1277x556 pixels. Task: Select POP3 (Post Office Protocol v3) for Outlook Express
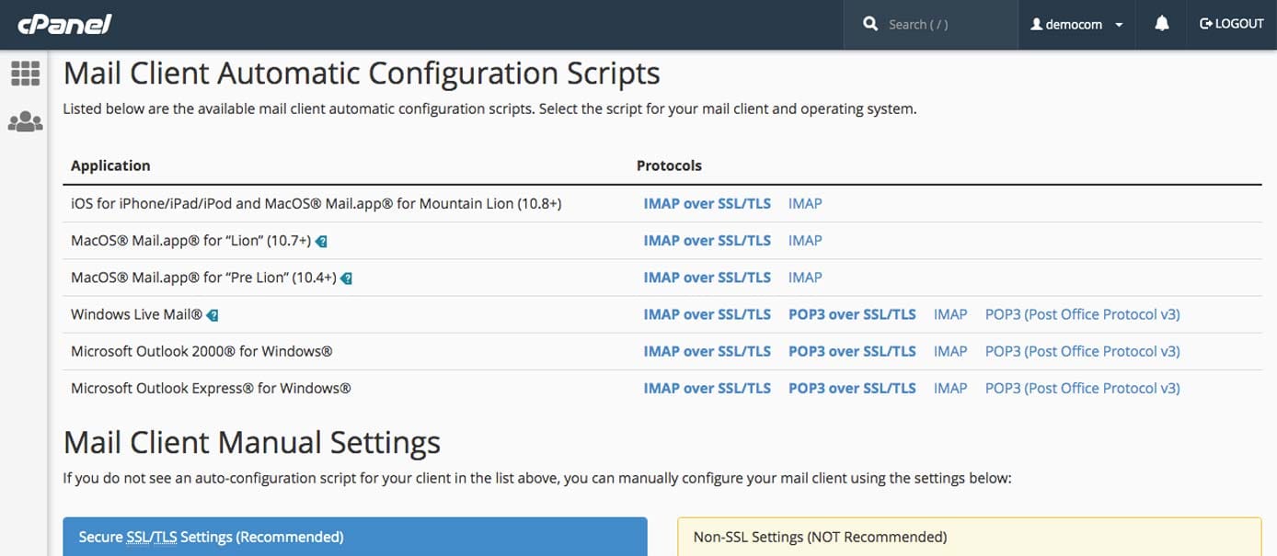tap(1082, 388)
